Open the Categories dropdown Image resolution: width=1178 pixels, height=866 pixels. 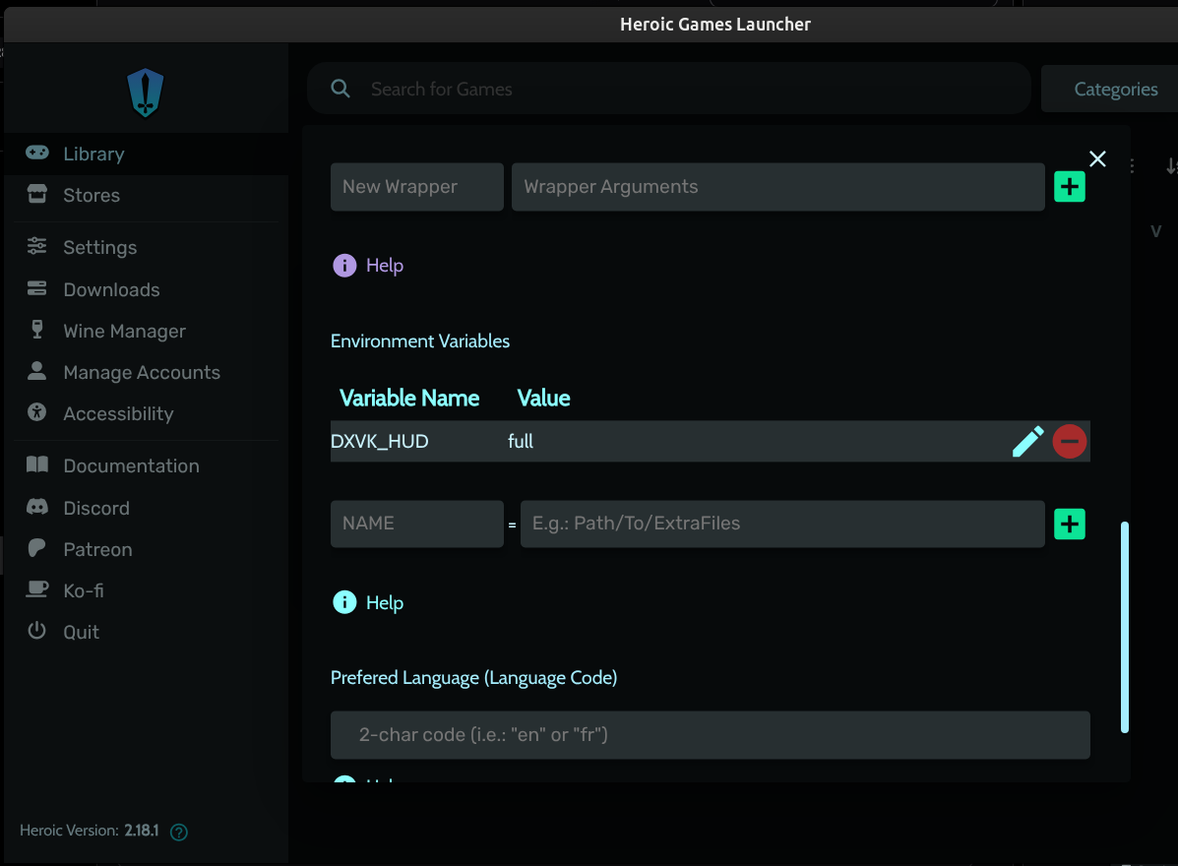[1115, 90]
